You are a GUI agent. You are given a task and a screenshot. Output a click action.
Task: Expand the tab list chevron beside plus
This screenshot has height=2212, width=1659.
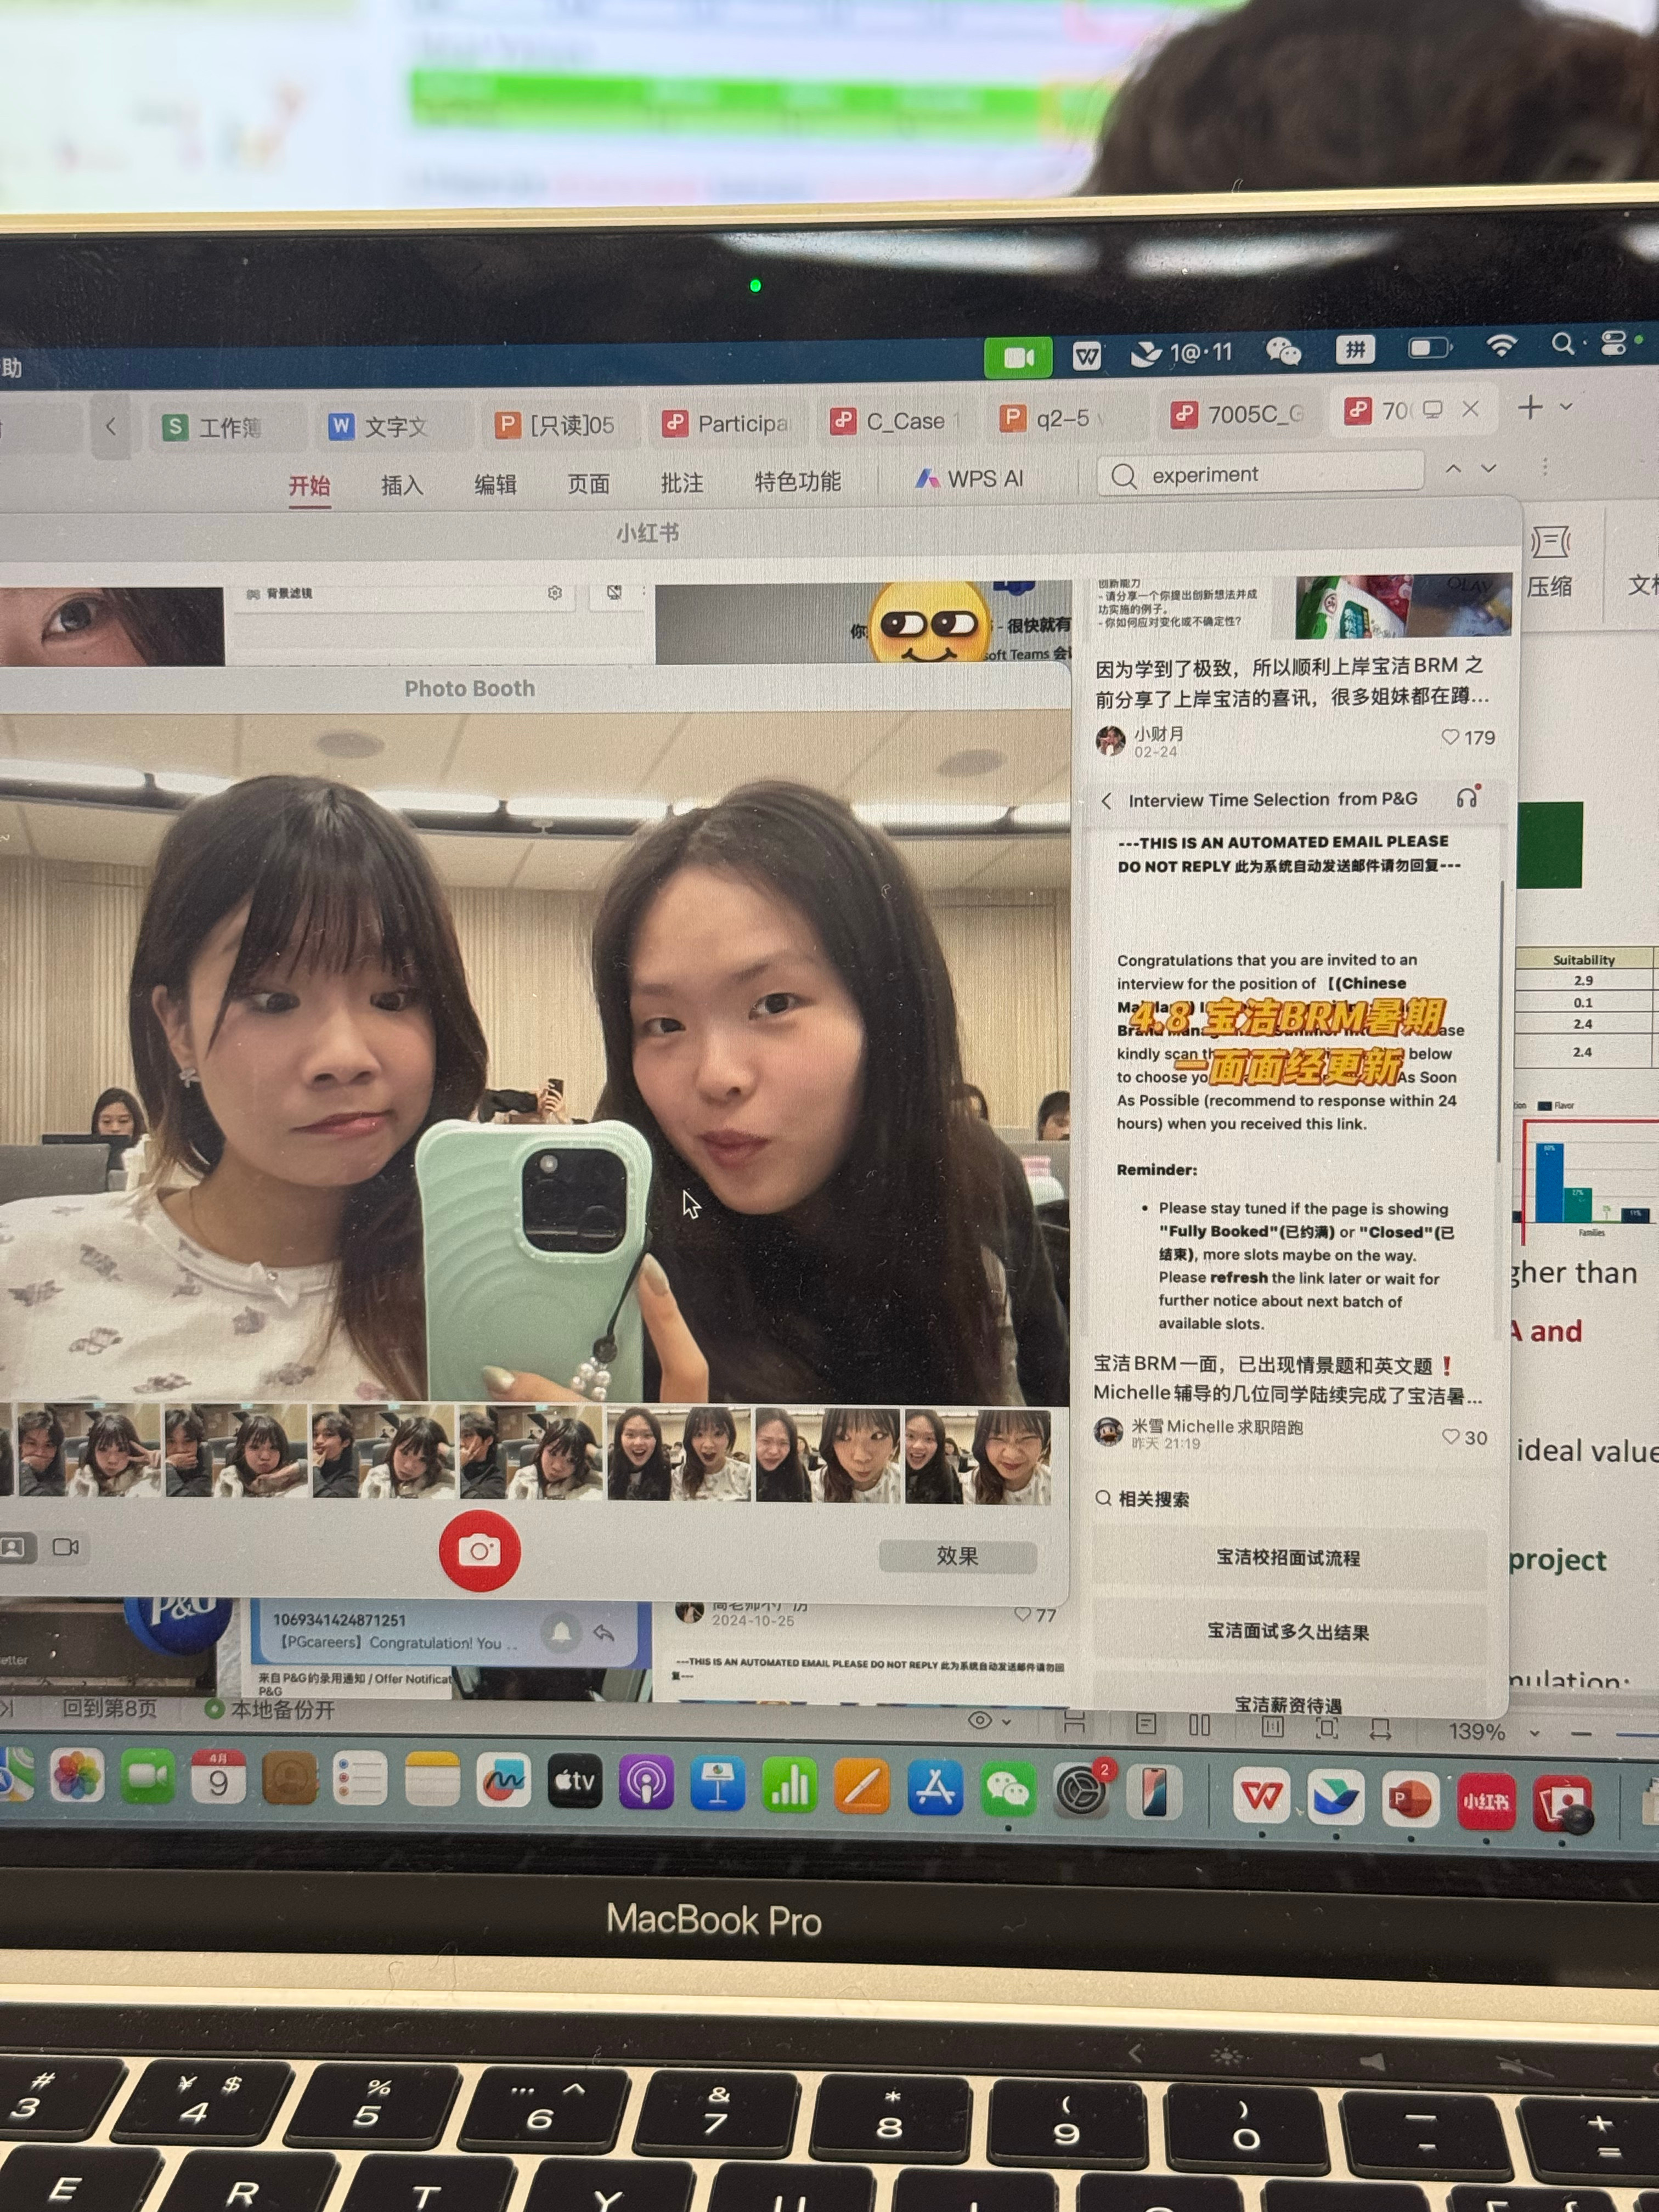pos(1567,406)
